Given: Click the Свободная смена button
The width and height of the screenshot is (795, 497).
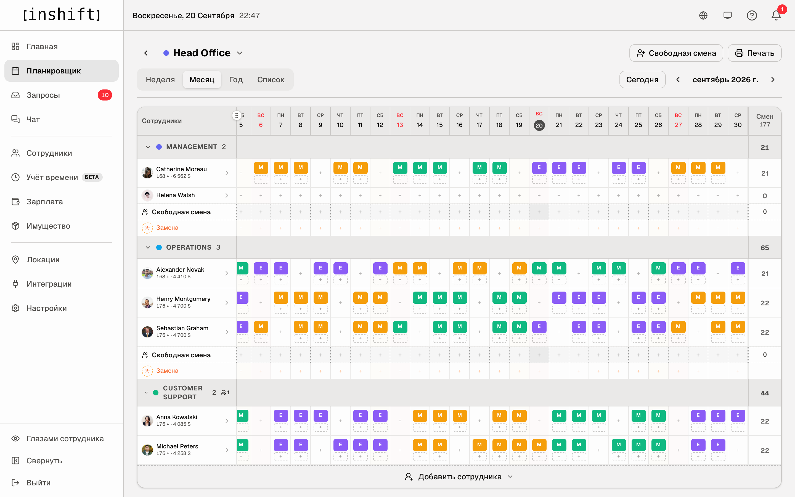Looking at the screenshot, I should coord(676,53).
